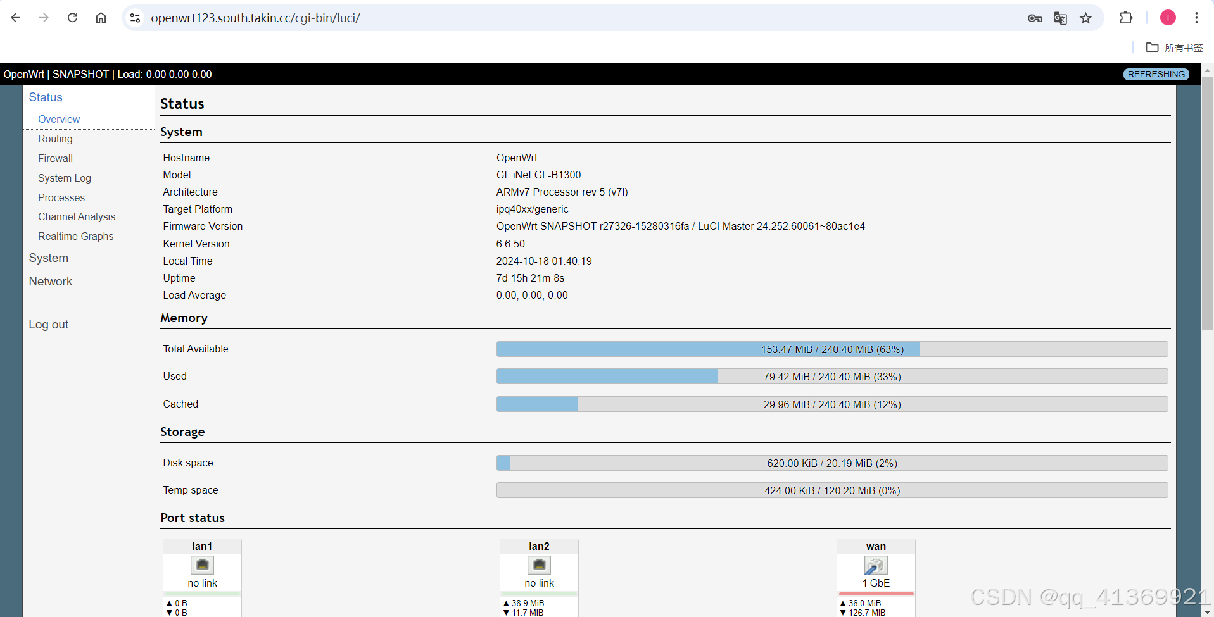This screenshot has width=1214, height=617.
Task: Click the Temp space usage bar
Action: [832, 490]
